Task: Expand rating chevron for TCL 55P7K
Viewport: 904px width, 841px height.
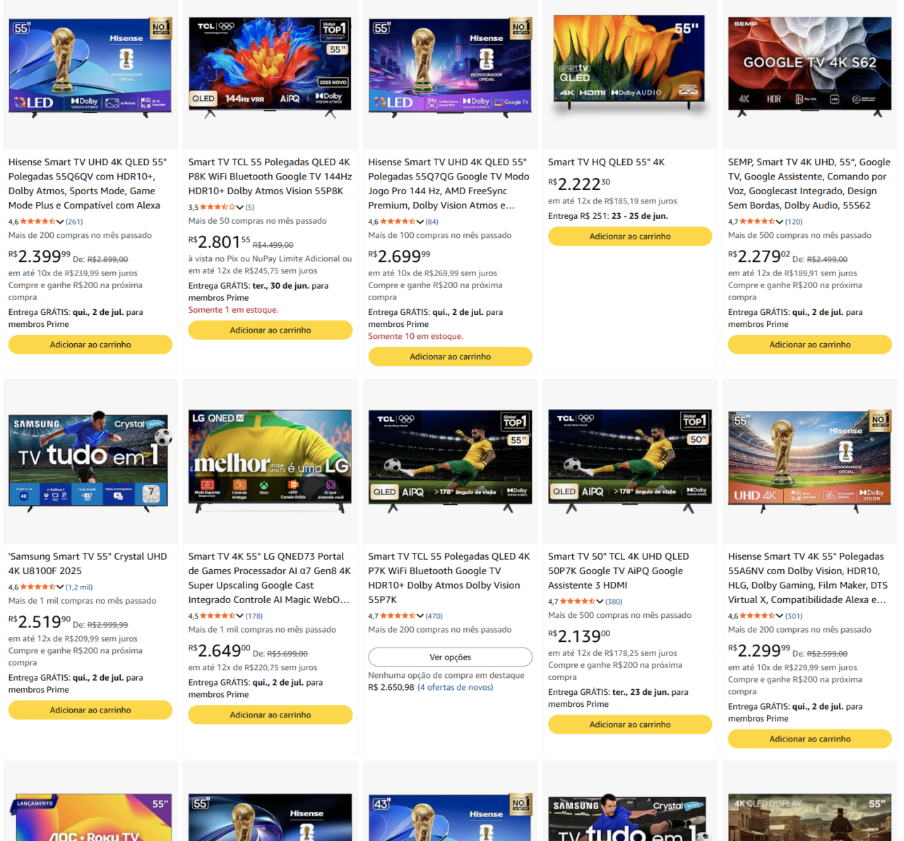Action: pyautogui.click(x=420, y=616)
